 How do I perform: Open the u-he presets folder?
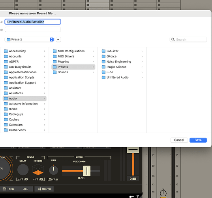point(122,72)
